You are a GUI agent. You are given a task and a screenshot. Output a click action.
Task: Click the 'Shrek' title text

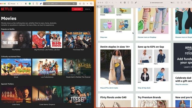[16, 77]
